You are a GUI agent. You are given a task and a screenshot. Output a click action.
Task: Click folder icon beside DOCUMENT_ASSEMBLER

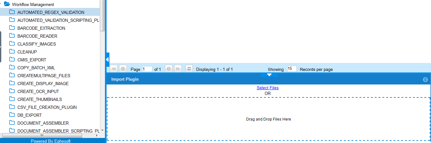(x=12, y=123)
